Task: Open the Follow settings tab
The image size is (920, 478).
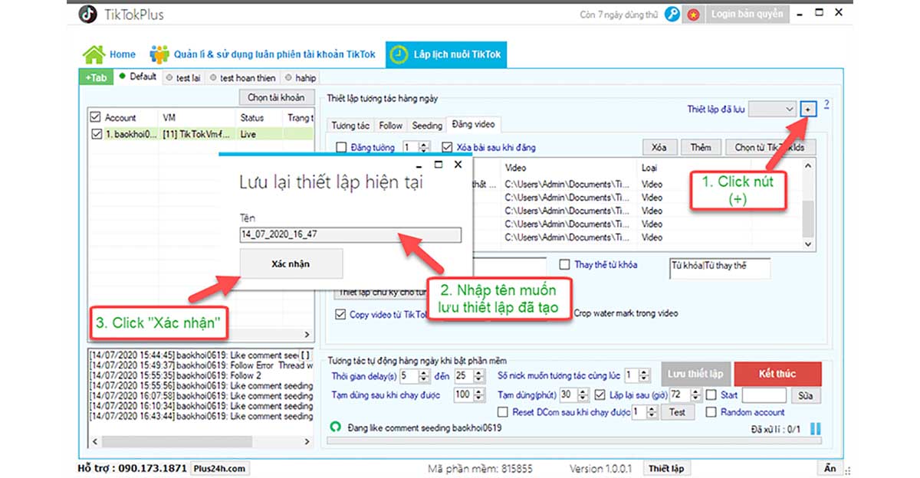Action: pyautogui.click(x=391, y=126)
